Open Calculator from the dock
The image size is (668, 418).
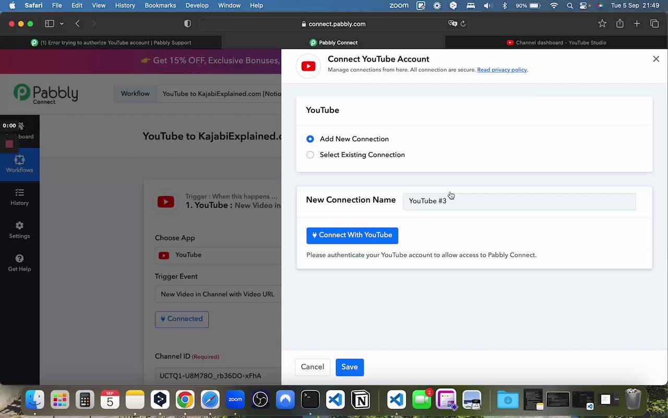(x=85, y=400)
